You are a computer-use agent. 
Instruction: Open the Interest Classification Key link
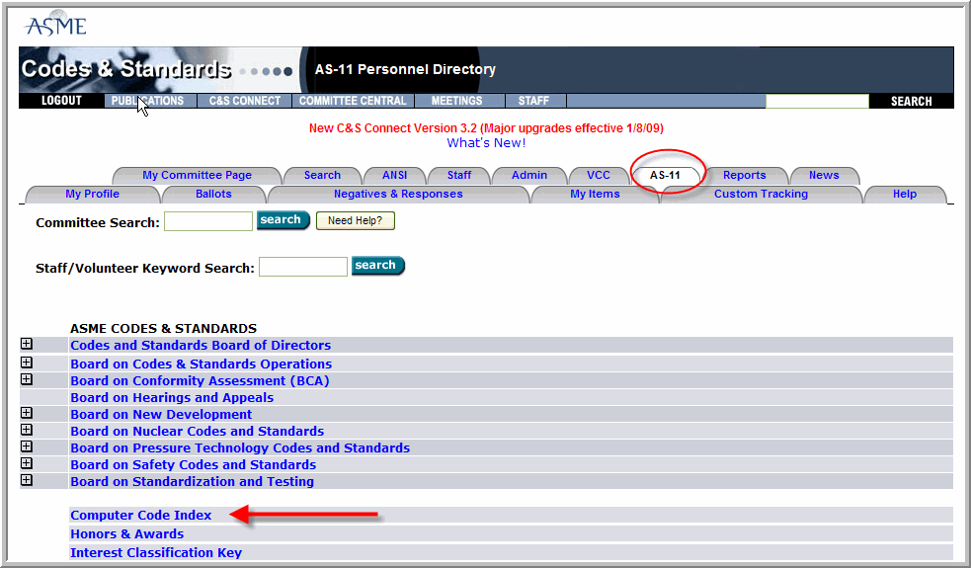point(155,552)
